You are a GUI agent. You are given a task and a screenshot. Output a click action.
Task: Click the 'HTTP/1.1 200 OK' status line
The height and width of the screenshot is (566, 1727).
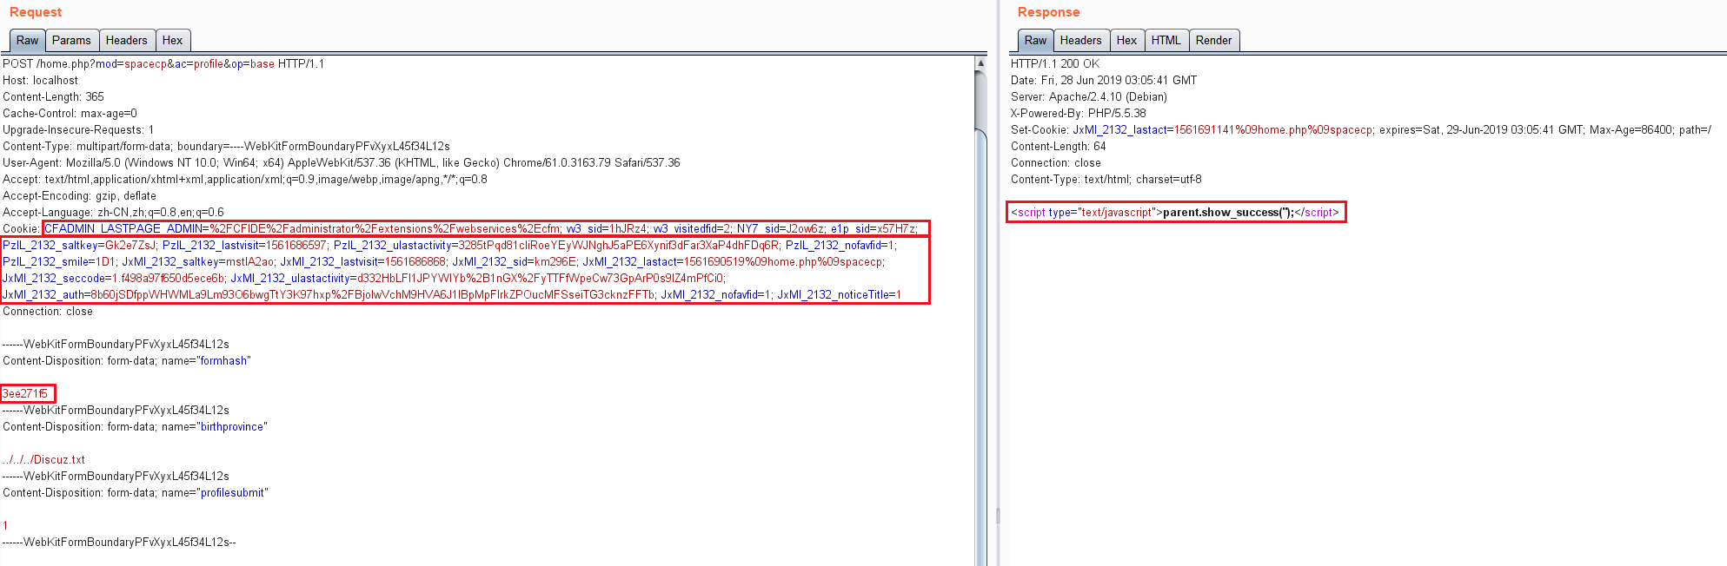[1055, 64]
